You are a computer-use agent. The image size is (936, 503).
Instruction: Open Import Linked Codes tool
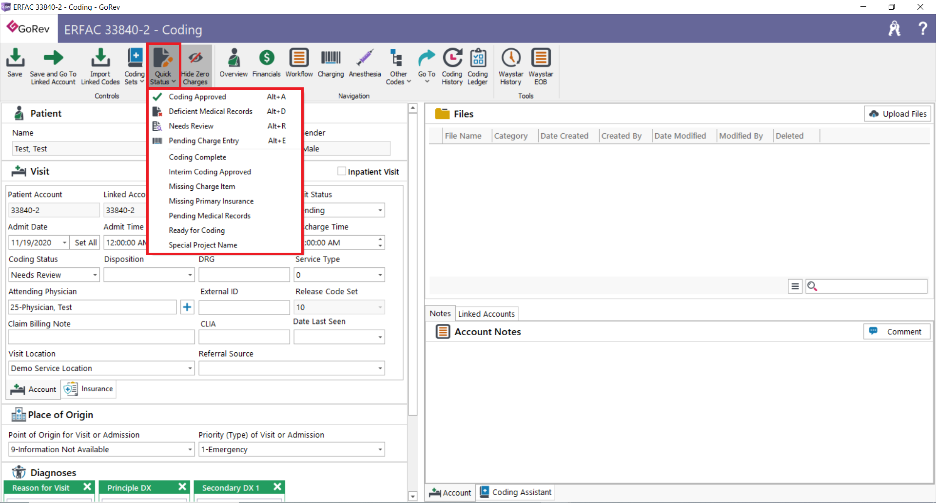[x=100, y=67]
